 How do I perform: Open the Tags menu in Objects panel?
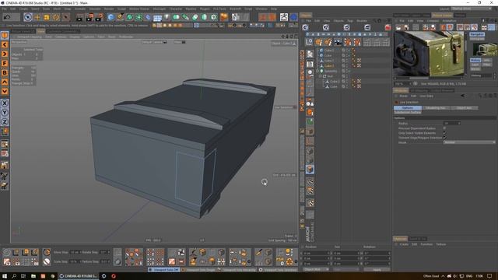[x=350, y=21]
